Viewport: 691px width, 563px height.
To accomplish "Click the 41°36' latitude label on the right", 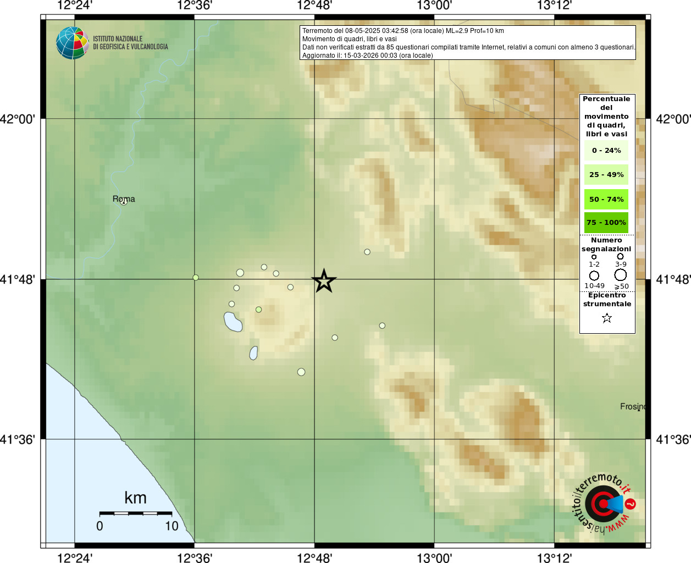I will (673, 439).
